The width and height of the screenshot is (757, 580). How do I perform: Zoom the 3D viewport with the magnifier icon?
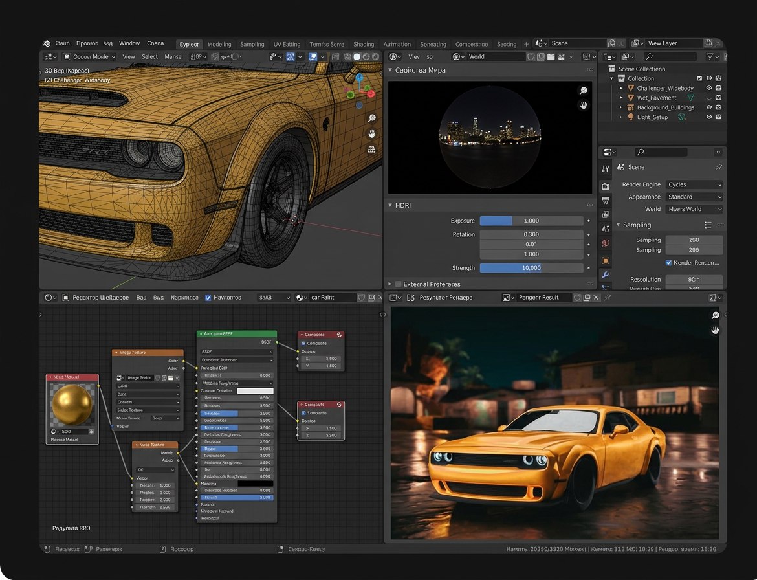click(x=372, y=118)
